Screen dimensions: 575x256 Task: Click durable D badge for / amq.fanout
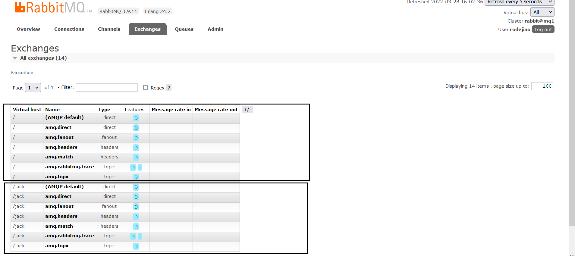[136, 138]
